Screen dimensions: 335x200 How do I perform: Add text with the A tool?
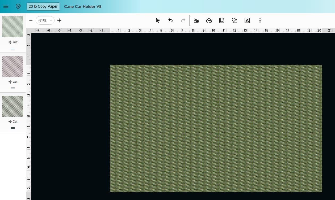(x=247, y=20)
